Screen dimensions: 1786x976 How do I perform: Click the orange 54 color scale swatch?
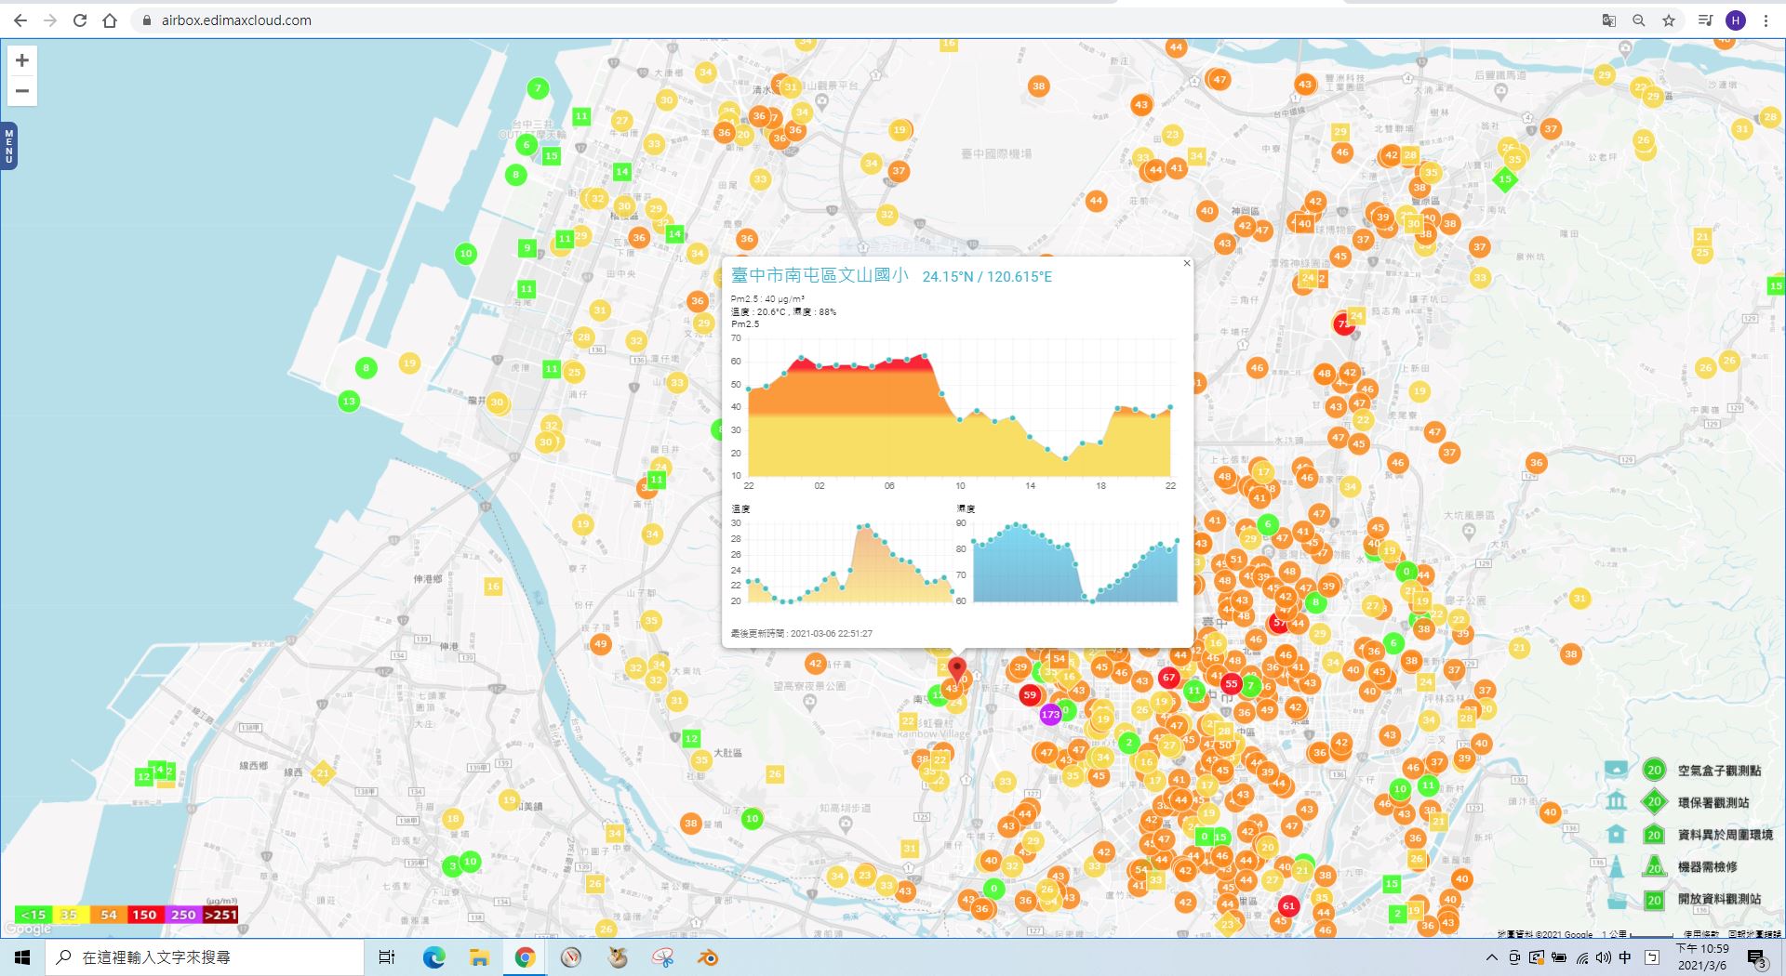click(x=108, y=915)
